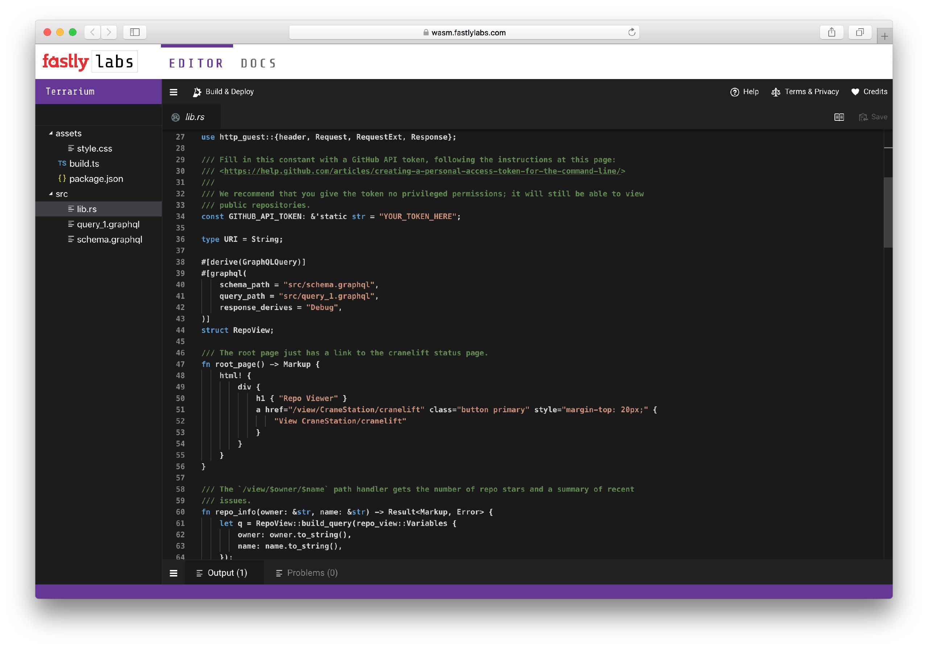
Task: Click the braces icon for package.json
Action: click(x=62, y=178)
